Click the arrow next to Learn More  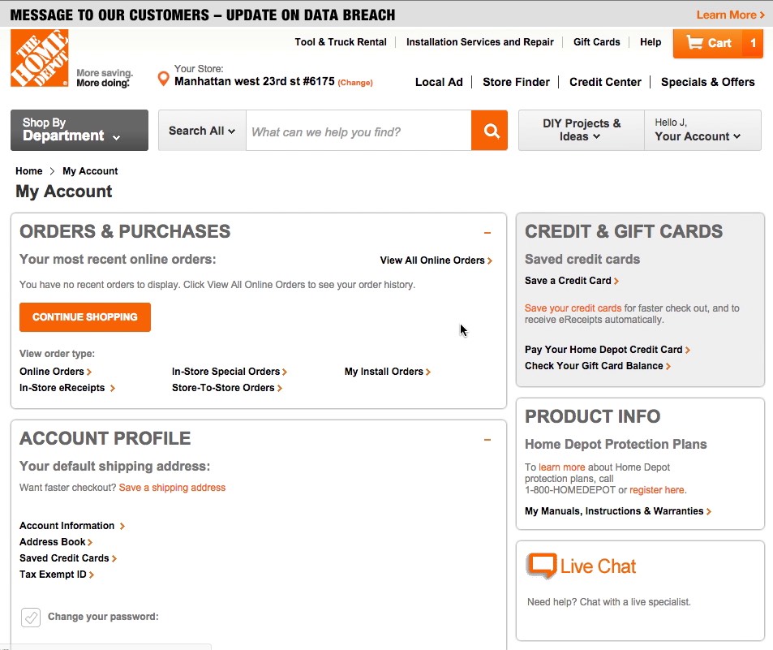click(762, 15)
